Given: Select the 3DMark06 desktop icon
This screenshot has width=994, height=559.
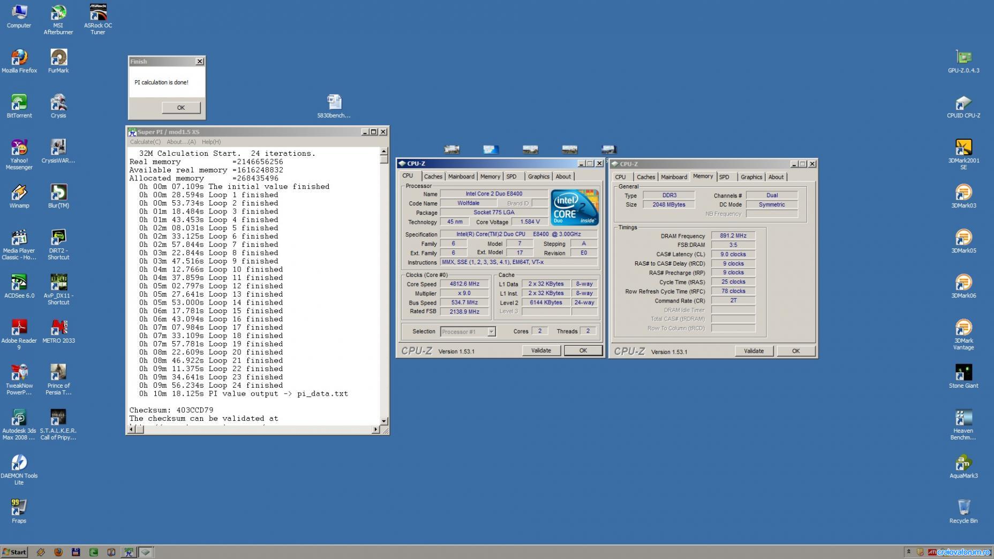Looking at the screenshot, I should 963,286.
